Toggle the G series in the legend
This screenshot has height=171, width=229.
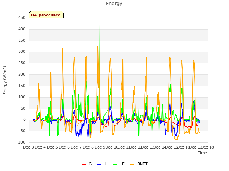coord(87,164)
